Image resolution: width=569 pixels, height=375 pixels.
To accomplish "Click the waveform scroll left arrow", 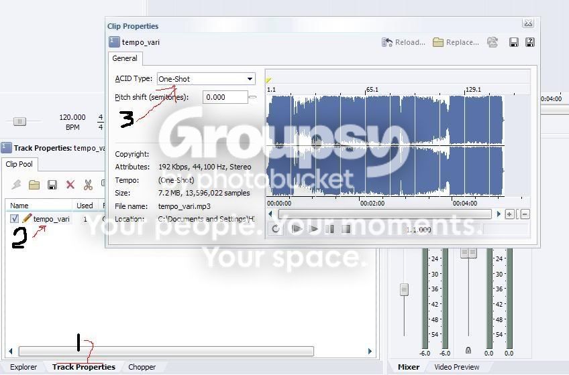I will point(270,214).
